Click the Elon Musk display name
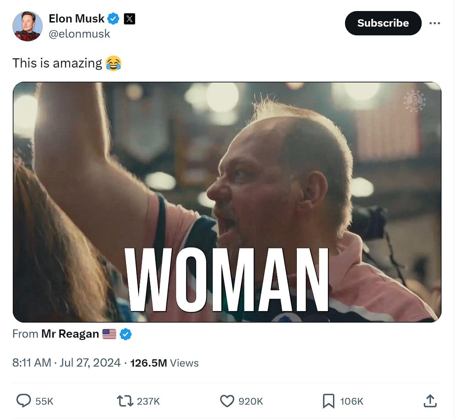458x419 pixels. pyautogui.click(x=77, y=18)
